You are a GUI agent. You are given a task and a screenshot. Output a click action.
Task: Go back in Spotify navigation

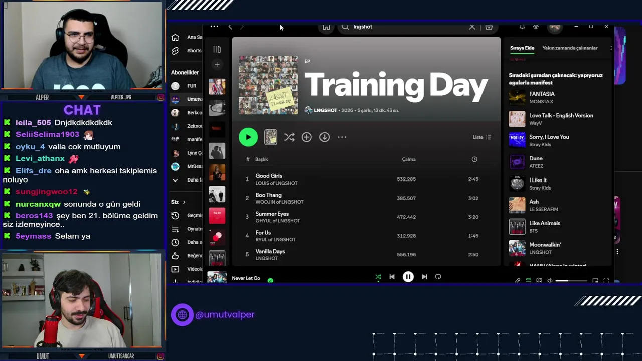[230, 27]
